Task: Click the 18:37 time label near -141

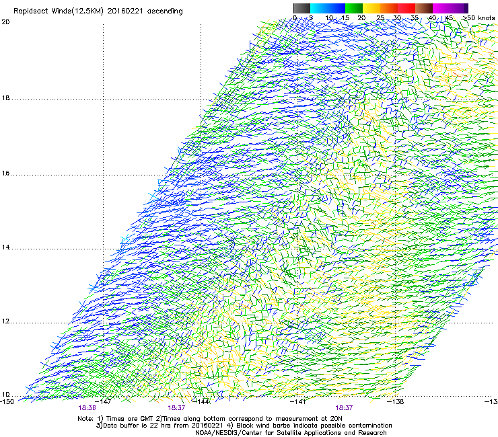Action: (x=344, y=408)
